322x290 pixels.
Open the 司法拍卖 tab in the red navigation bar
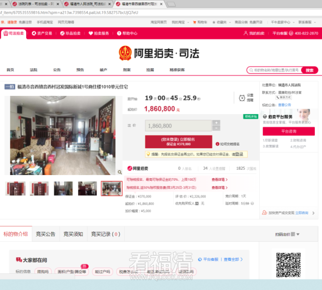tap(13, 33)
